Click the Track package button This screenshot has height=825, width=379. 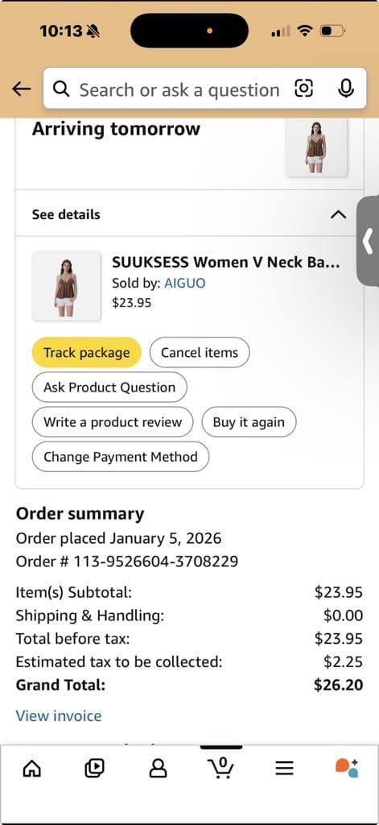point(87,353)
